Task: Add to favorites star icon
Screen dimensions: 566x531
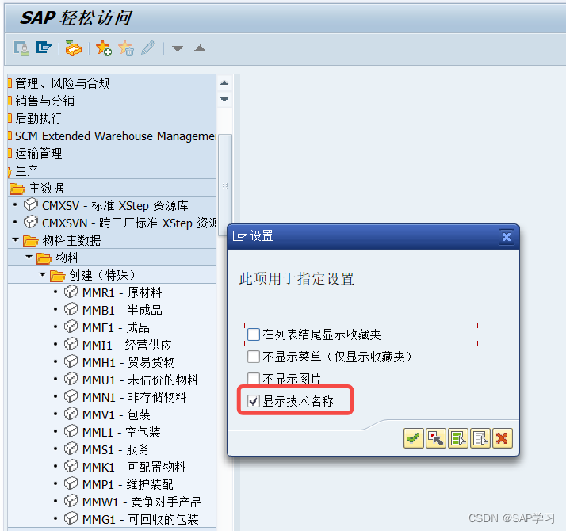Action: (x=104, y=48)
